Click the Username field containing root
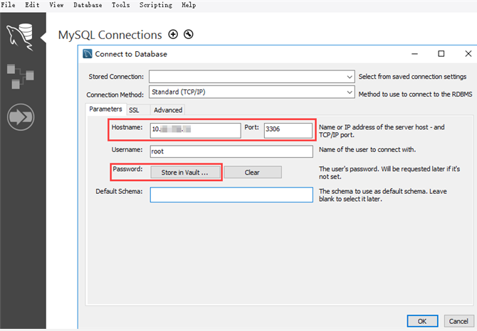The width and height of the screenshot is (477, 331). [231, 151]
